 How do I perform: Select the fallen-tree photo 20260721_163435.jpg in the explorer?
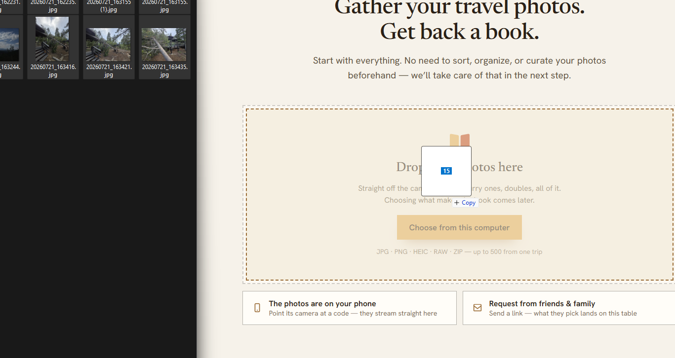(x=164, y=44)
